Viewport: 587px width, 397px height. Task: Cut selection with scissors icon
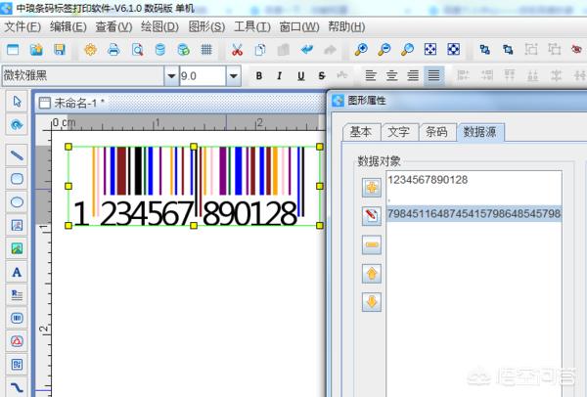pyautogui.click(x=237, y=50)
